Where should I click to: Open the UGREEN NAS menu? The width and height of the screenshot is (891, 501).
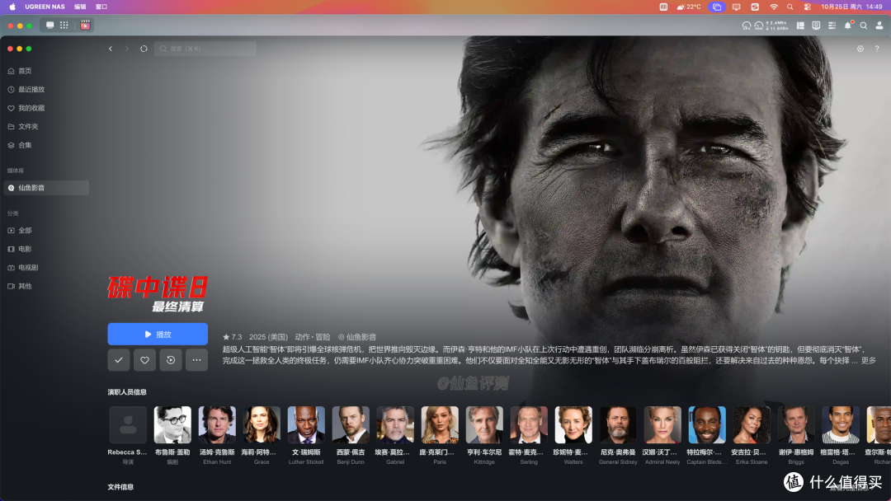point(45,7)
